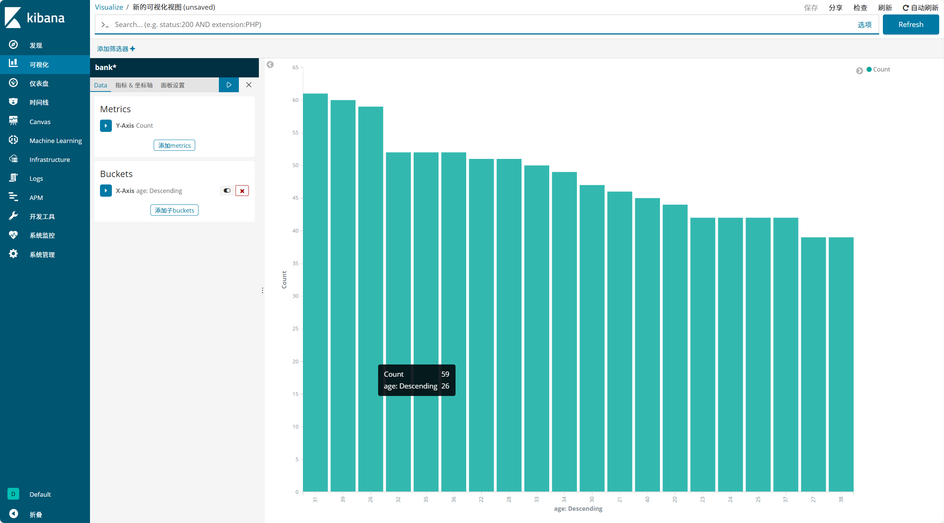The image size is (944, 523).
Task: Open the Management (系统管理) gear icon
Action: (13, 254)
